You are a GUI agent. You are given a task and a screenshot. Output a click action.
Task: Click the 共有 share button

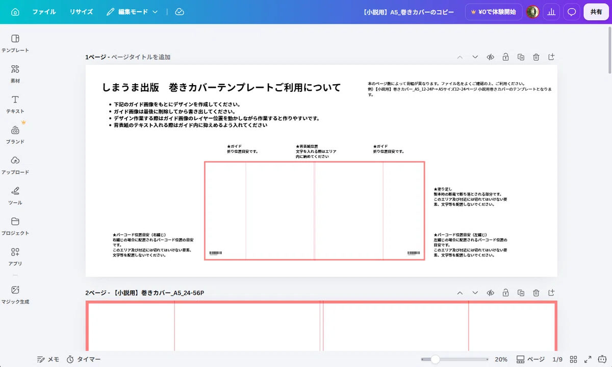pos(596,12)
